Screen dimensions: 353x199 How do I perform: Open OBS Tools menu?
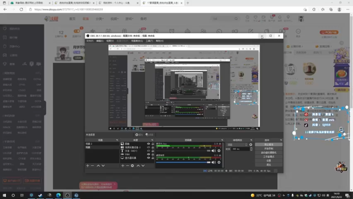point(149,41)
